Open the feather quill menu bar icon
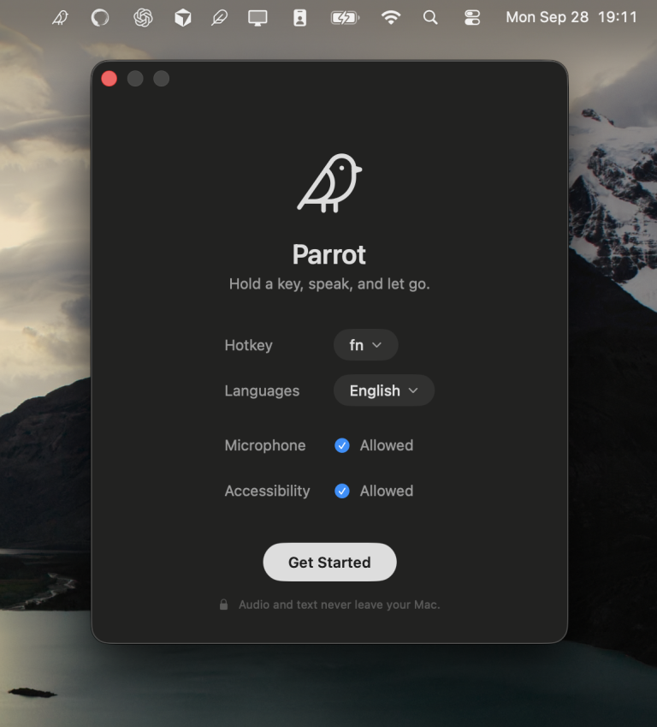This screenshot has height=727, width=657. [220, 18]
